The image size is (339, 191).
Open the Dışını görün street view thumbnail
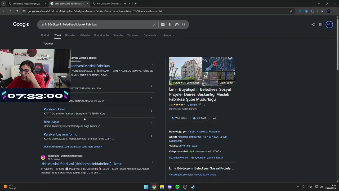[x=218, y=78]
